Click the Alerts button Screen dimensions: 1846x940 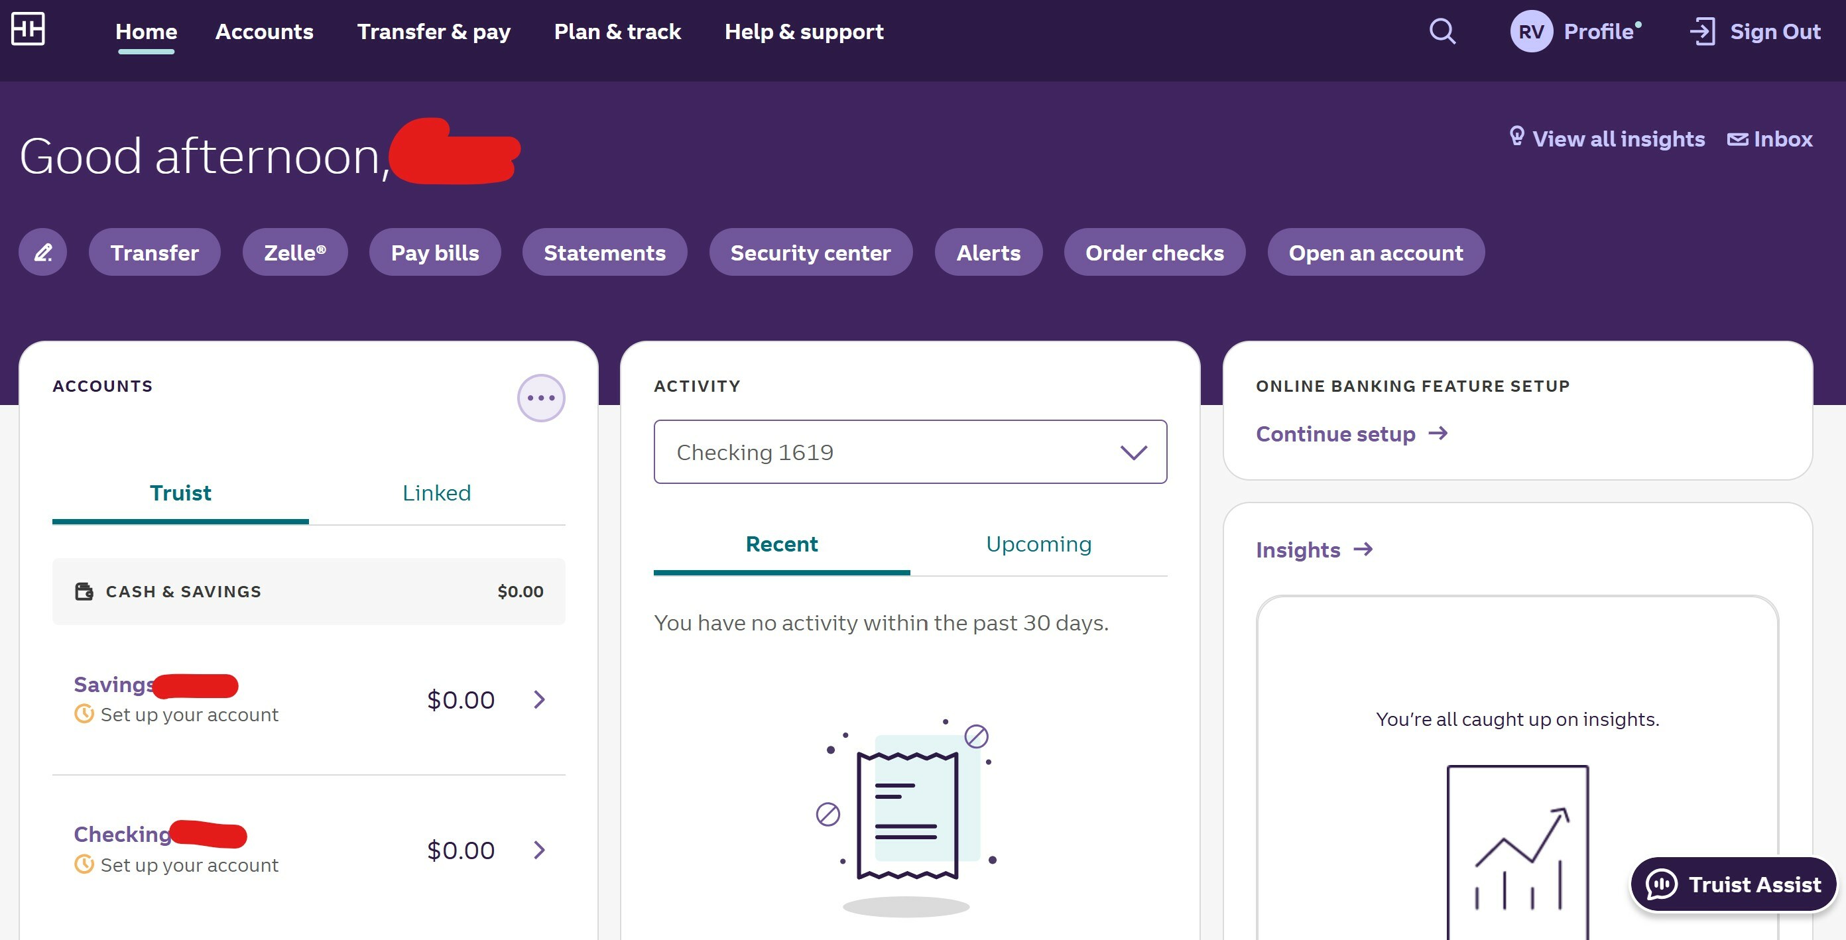click(988, 252)
